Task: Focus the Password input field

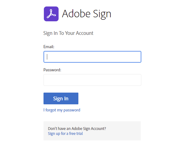Action: coord(92,80)
